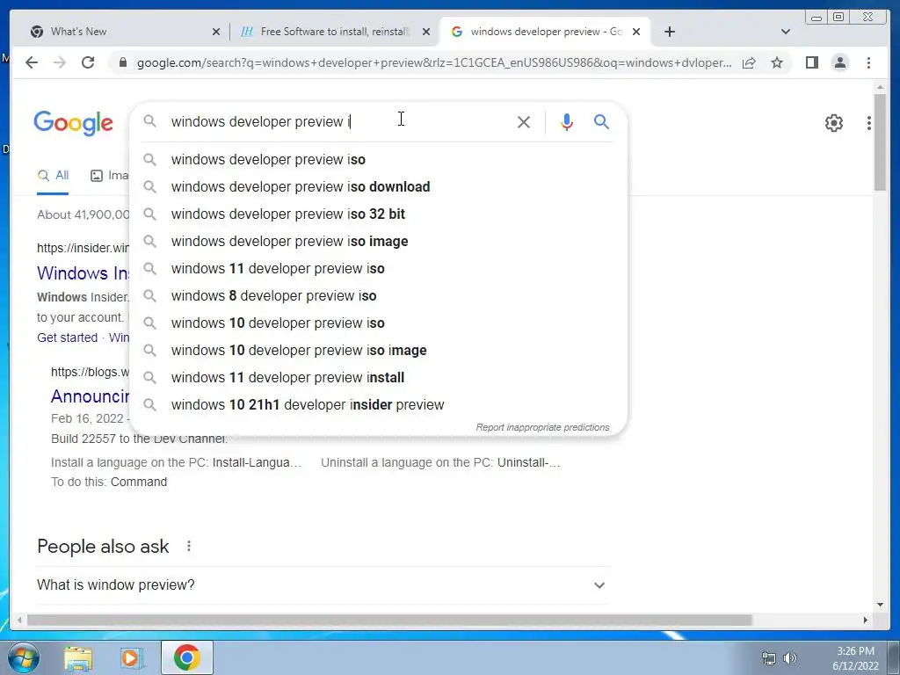
Task: Switch to Free Software to install tab
Action: tap(333, 32)
